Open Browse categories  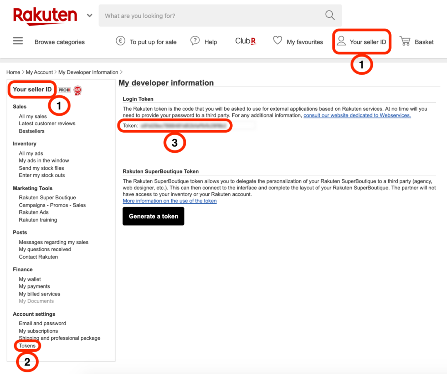pos(60,42)
